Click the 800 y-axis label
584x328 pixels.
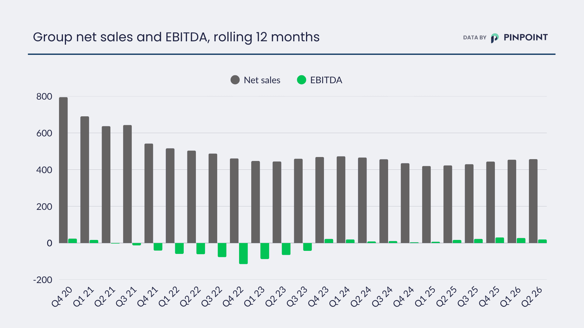pos(44,97)
